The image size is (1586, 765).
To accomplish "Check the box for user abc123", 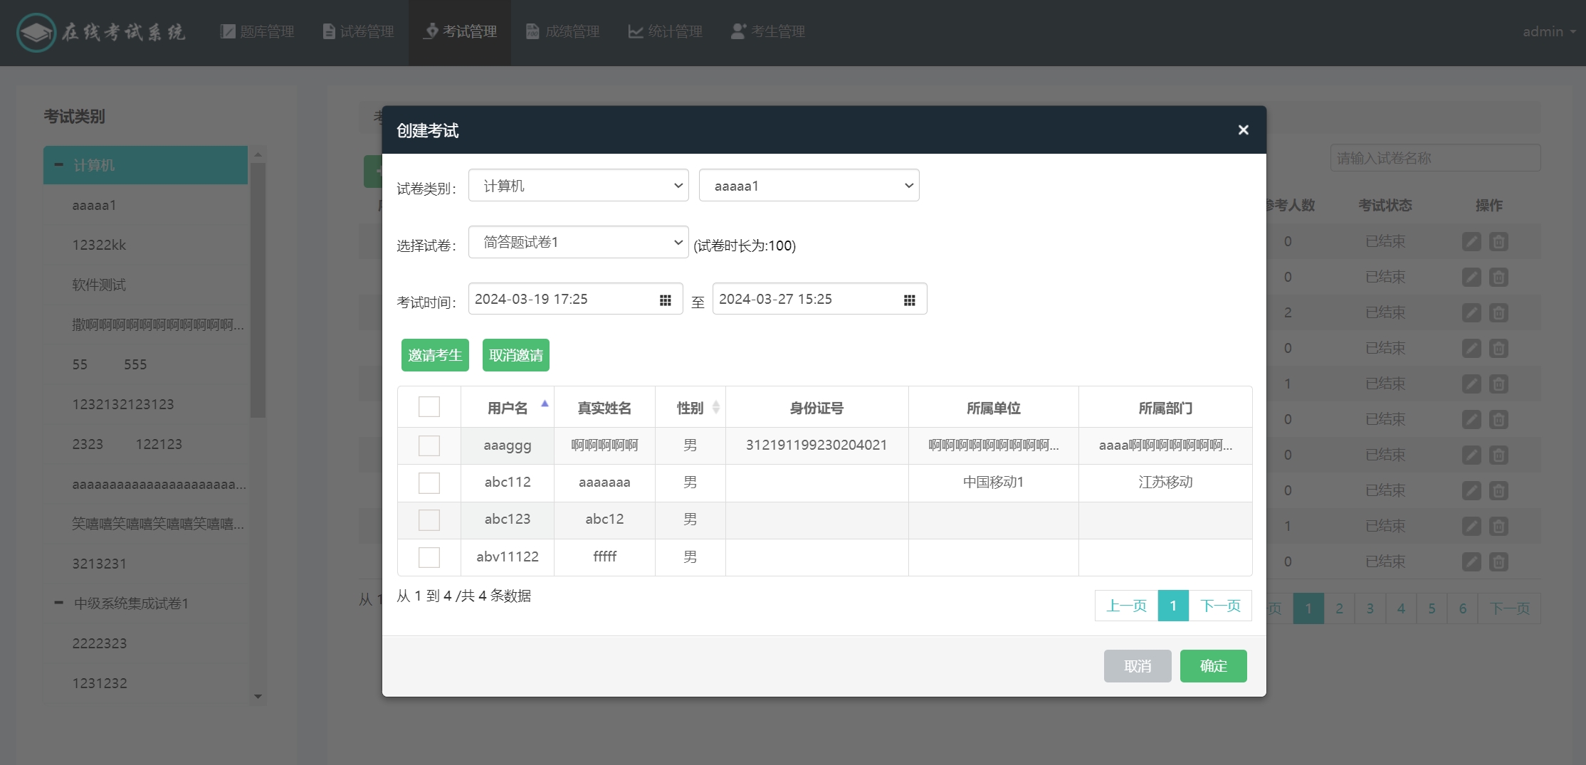I will [429, 519].
